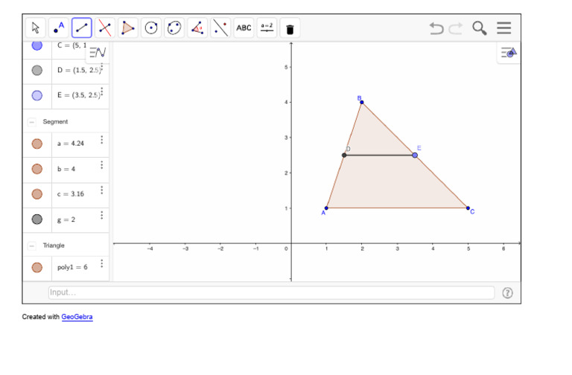Click the Undo arrow
This screenshot has height=375, width=572.
point(436,28)
